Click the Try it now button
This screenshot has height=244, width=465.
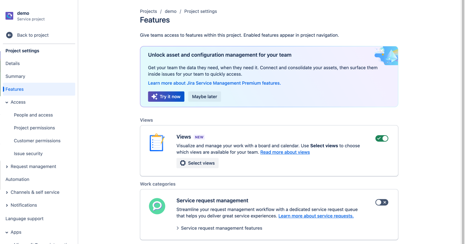[x=166, y=97]
